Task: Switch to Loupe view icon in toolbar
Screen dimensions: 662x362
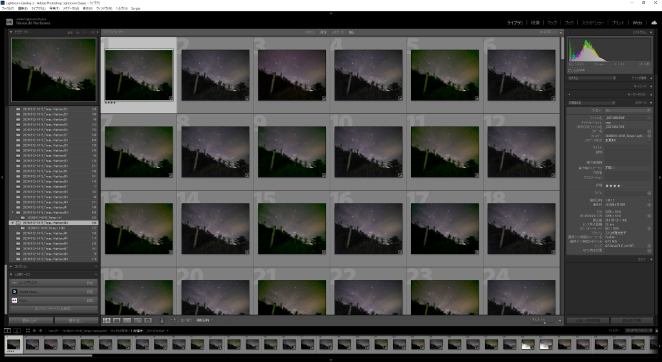Action: [116, 320]
